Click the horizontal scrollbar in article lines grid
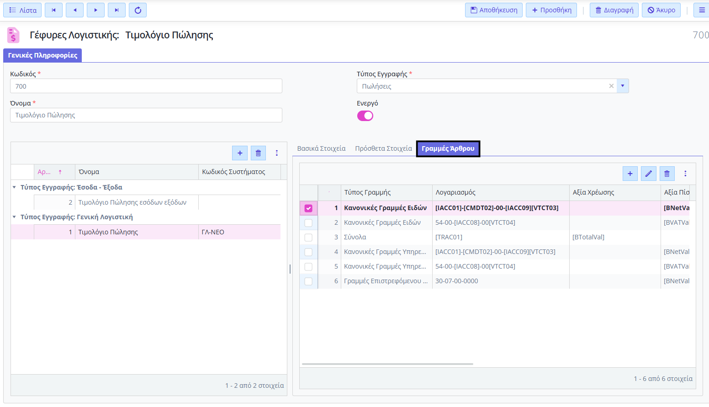This screenshot has width=709, height=407. [387, 364]
